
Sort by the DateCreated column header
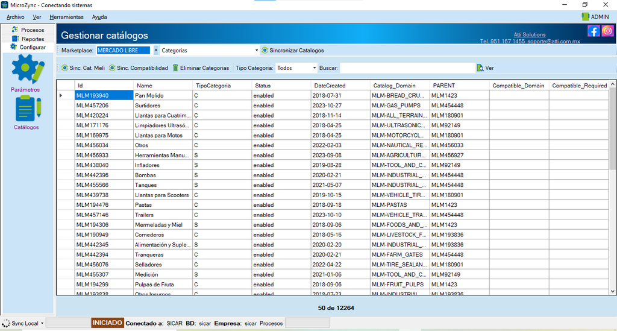click(341, 86)
